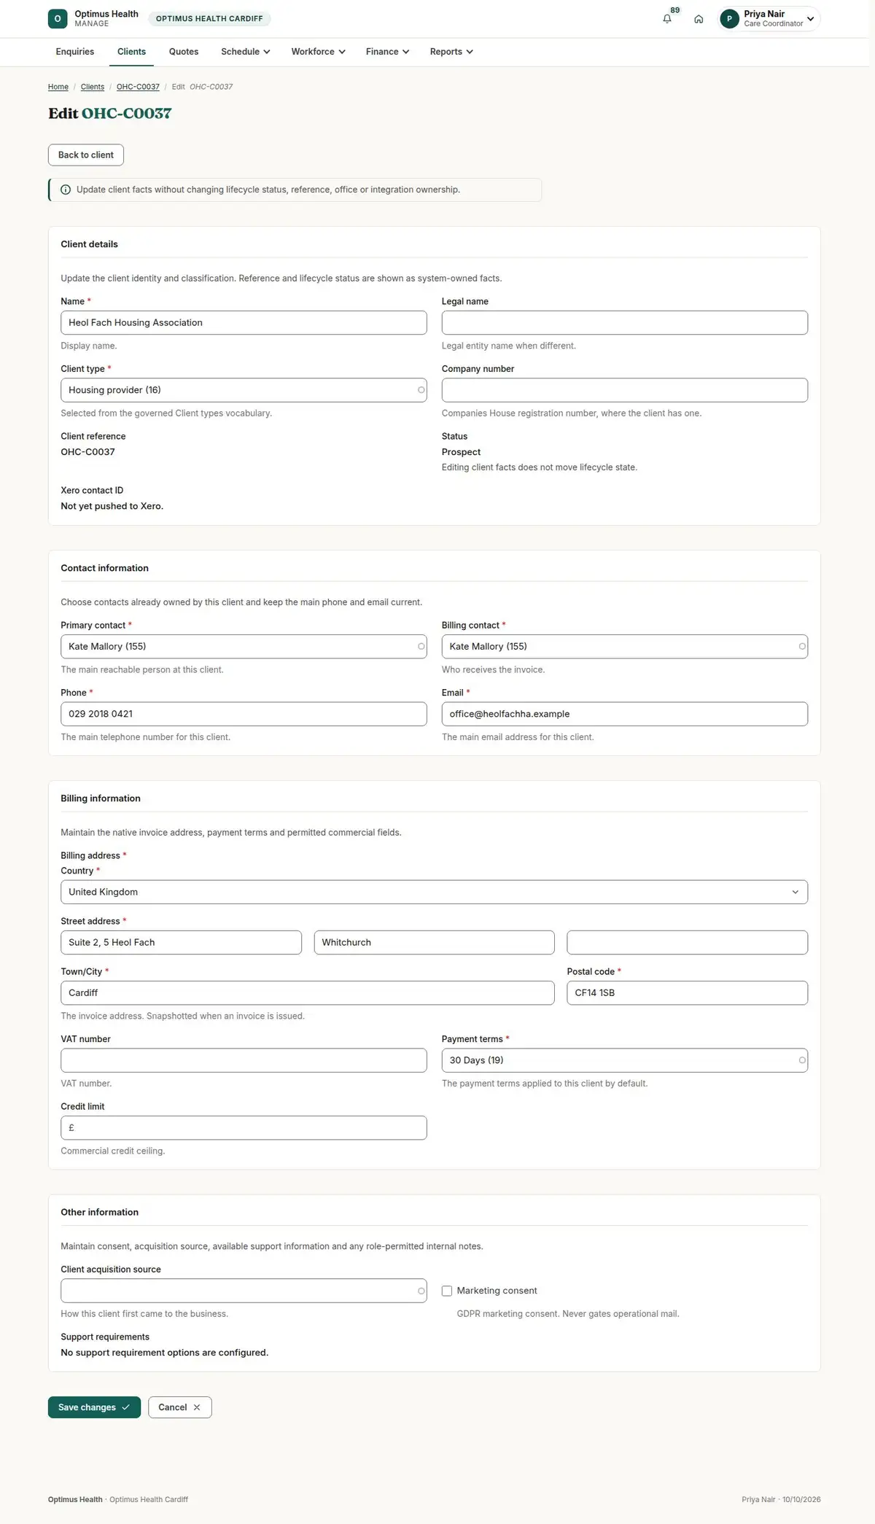Open the Billing contact selector
The image size is (875, 1524).
coord(625,647)
